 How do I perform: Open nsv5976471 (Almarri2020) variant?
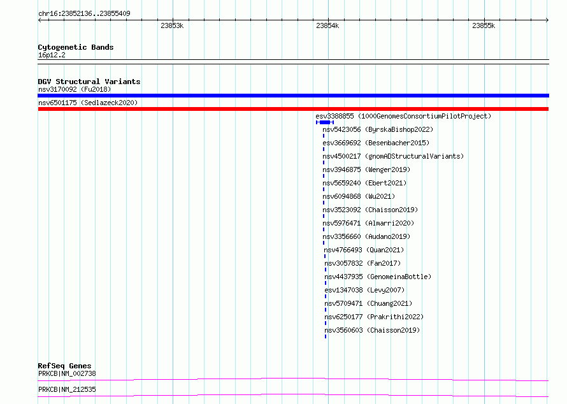pyautogui.click(x=368, y=223)
